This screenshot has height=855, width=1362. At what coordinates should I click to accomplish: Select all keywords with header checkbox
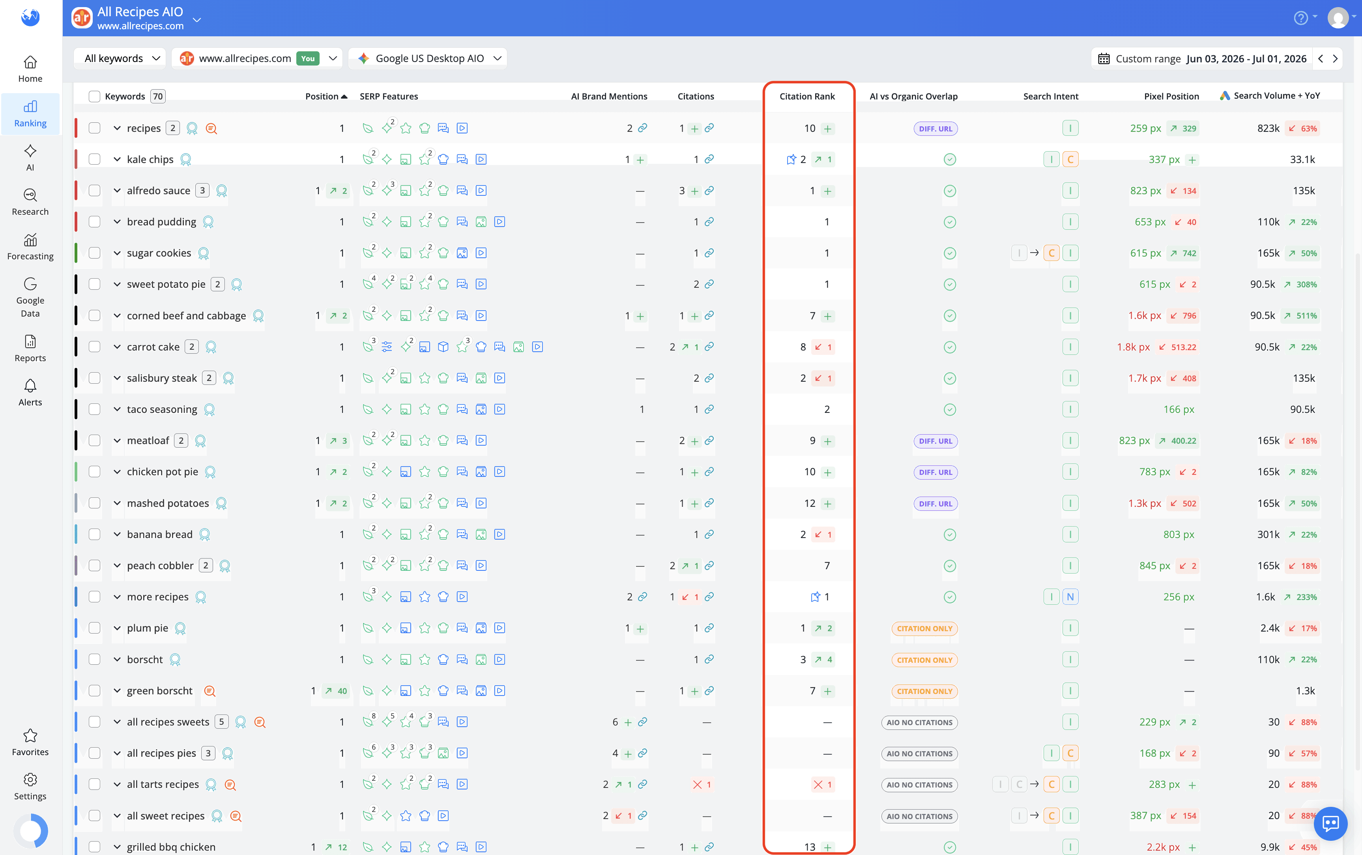[x=94, y=97]
